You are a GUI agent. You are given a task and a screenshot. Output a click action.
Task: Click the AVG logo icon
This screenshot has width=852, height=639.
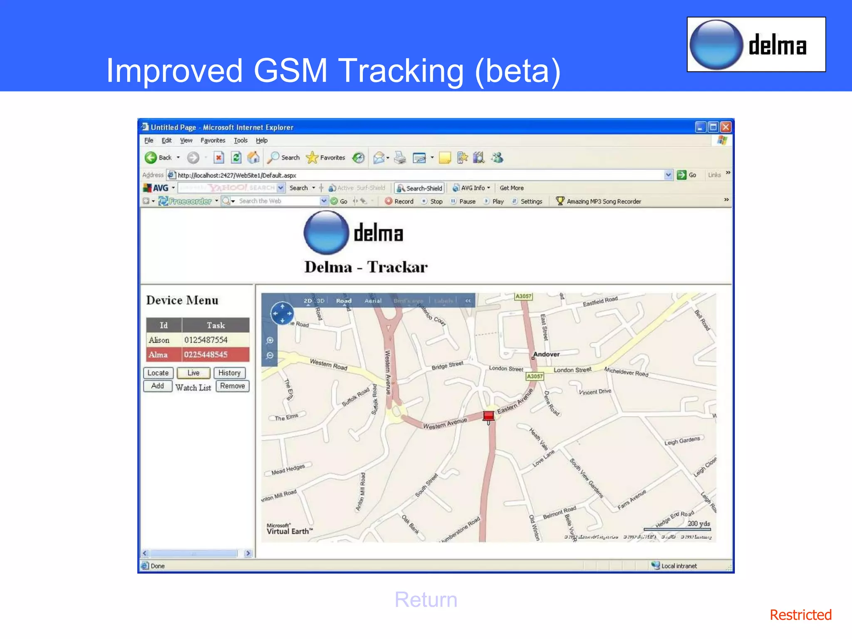(x=156, y=188)
